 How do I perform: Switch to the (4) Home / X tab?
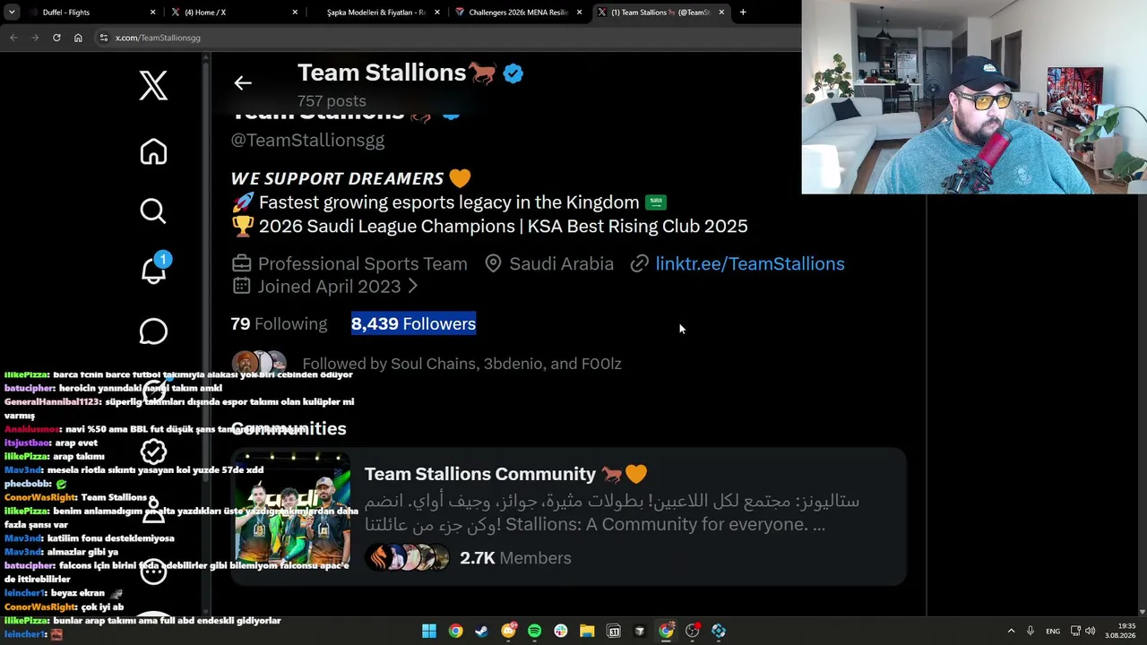click(x=233, y=13)
